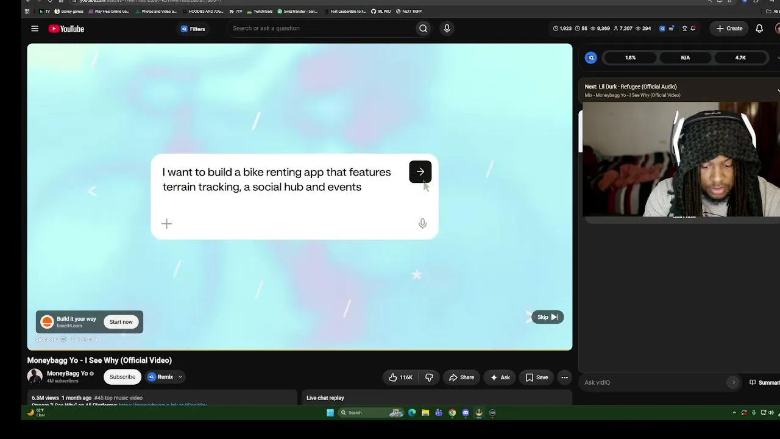Select the 1.8% vidIQ stat pill

(x=630, y=58)
